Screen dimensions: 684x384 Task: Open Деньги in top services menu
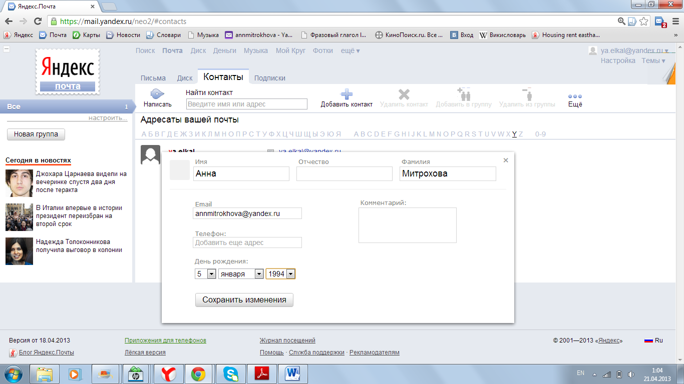click(225, 50)
